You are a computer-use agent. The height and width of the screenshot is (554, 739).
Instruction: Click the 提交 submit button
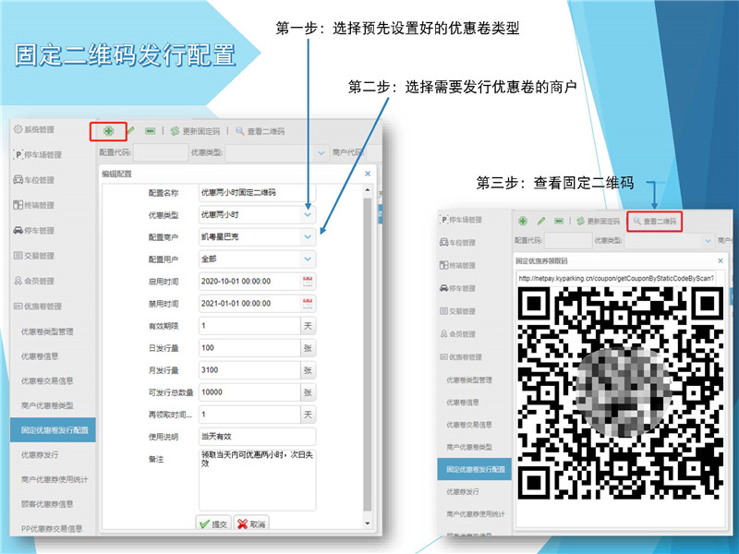click(x=213, y=524)
